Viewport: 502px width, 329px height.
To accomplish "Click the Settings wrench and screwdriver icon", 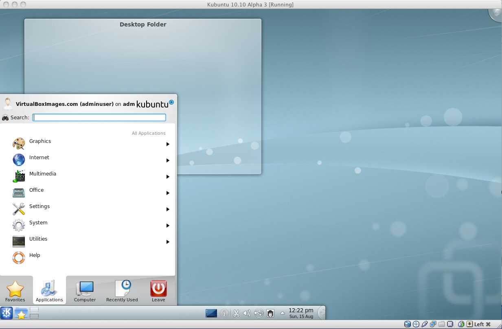I will point(19,209).
